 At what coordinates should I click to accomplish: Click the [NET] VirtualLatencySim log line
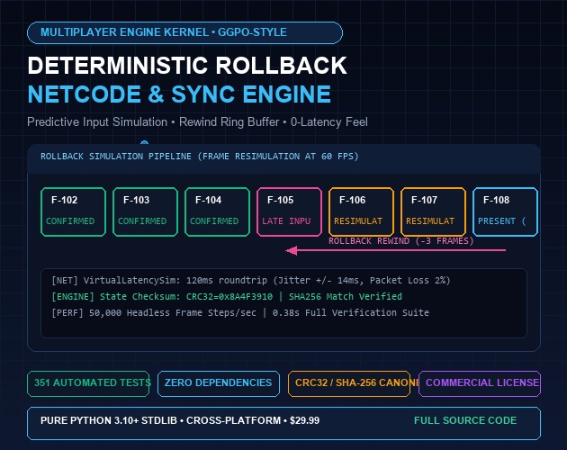[x=250, y=280]
